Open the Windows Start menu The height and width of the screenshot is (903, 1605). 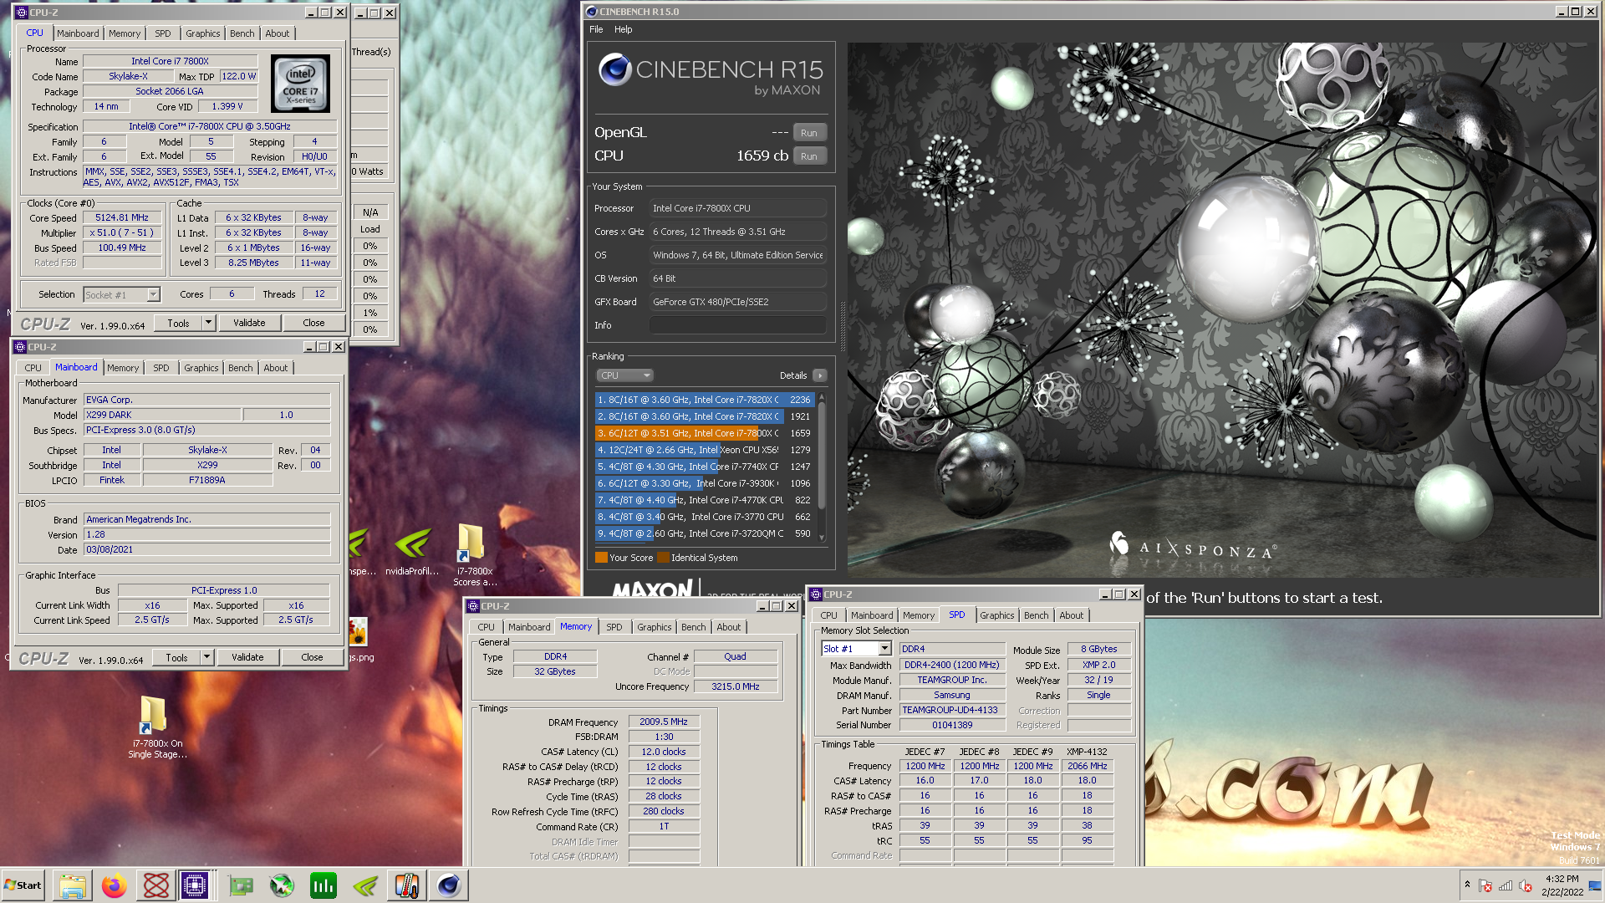point(23,885)
